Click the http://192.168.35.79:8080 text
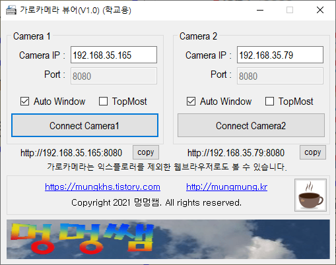The image size is (336, 265). 236,153
